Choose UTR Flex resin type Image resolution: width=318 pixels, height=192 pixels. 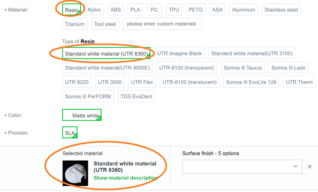142,82
